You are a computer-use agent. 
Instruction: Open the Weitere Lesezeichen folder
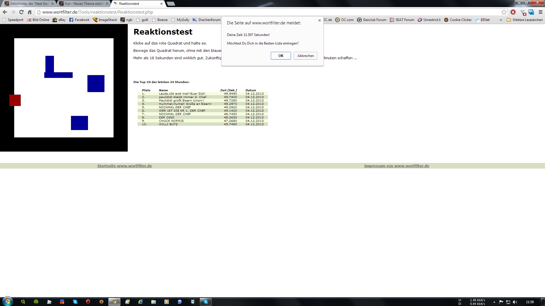[525, 20]
